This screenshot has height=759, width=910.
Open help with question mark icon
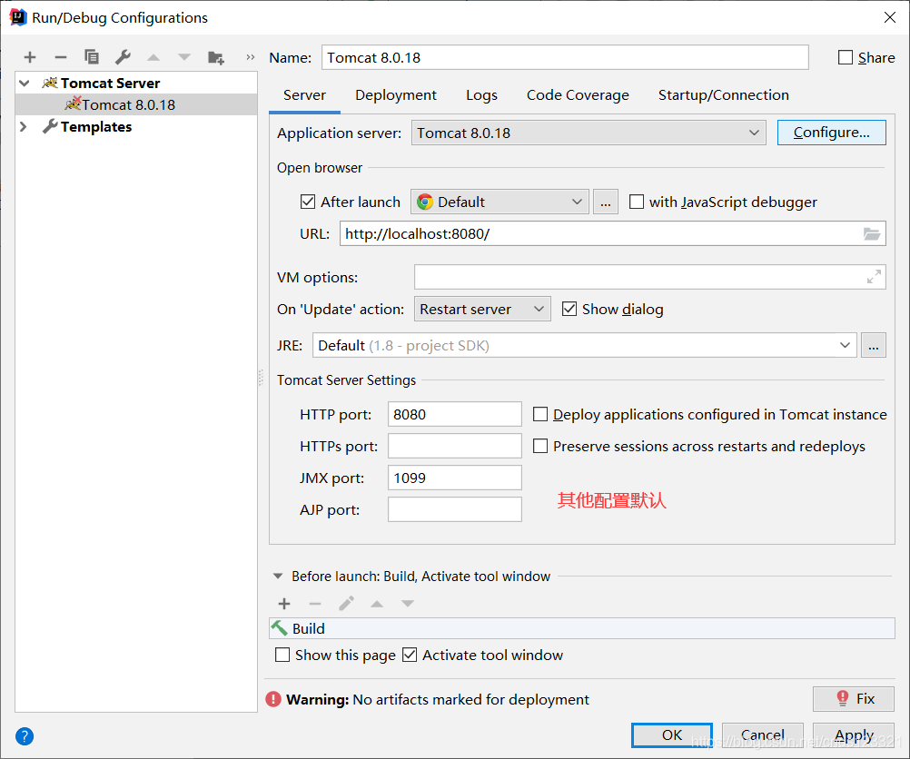(25, 736)
